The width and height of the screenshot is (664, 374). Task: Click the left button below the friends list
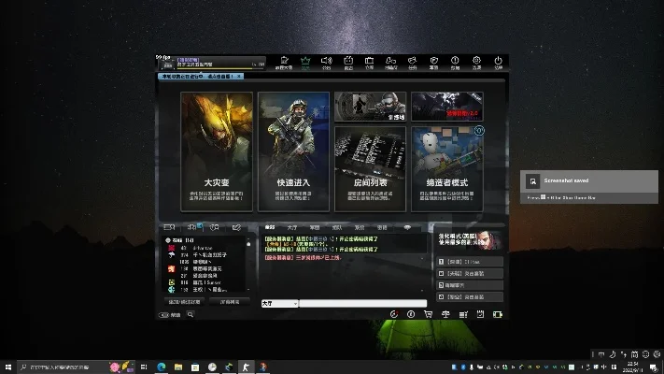184,302
